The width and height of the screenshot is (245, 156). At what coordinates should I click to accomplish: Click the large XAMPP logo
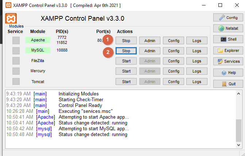(x=11, y=19)
